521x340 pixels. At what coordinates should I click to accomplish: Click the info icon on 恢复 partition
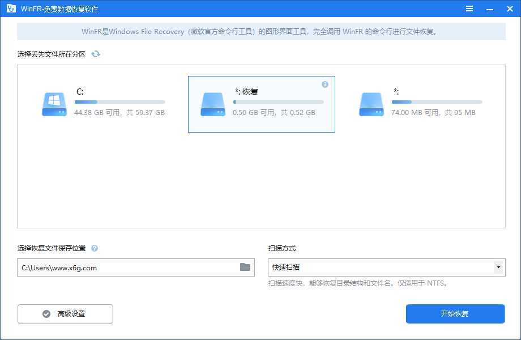[325, 84]
